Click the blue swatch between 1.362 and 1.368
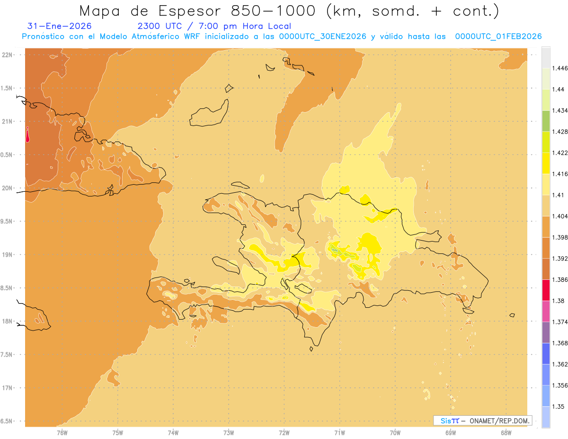 tap(546, 353)
